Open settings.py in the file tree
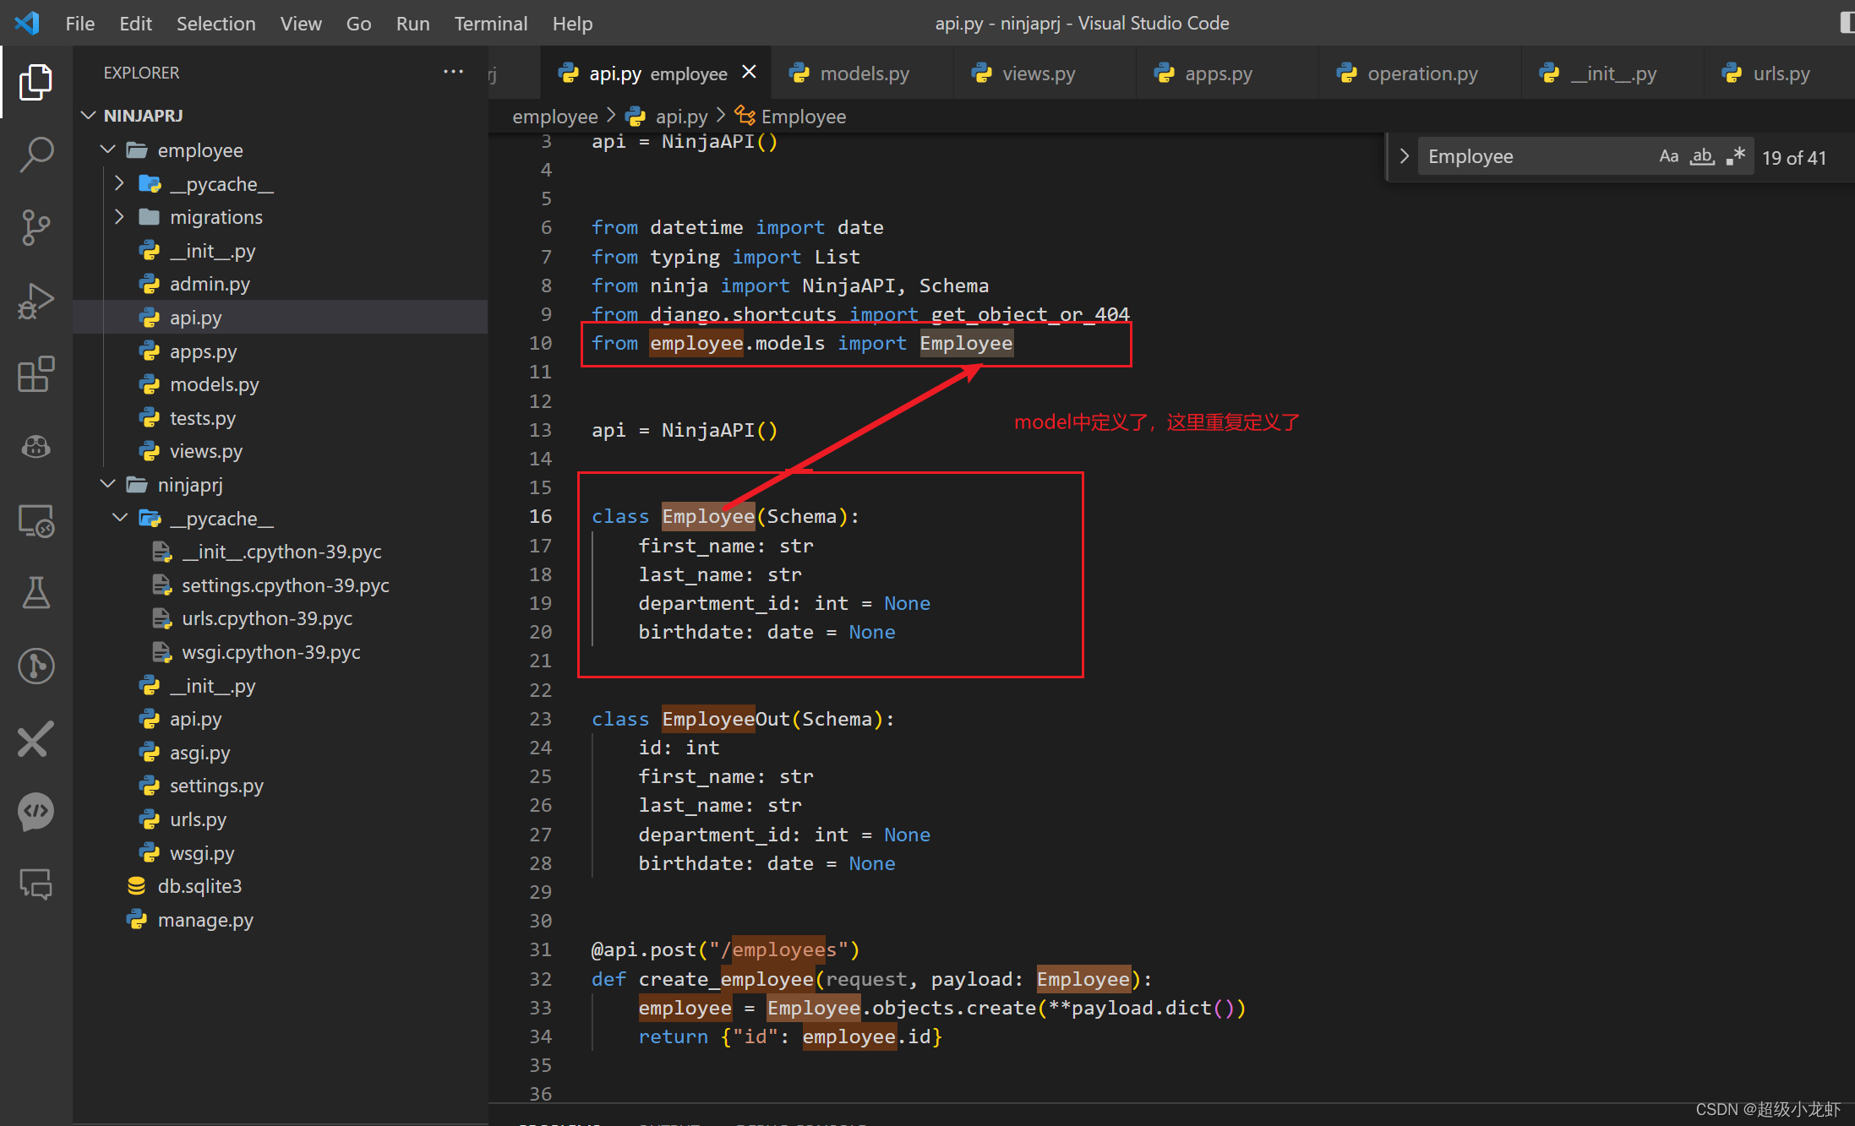The width and height of the screenshot is (1855, 1126). pos(216,786)
